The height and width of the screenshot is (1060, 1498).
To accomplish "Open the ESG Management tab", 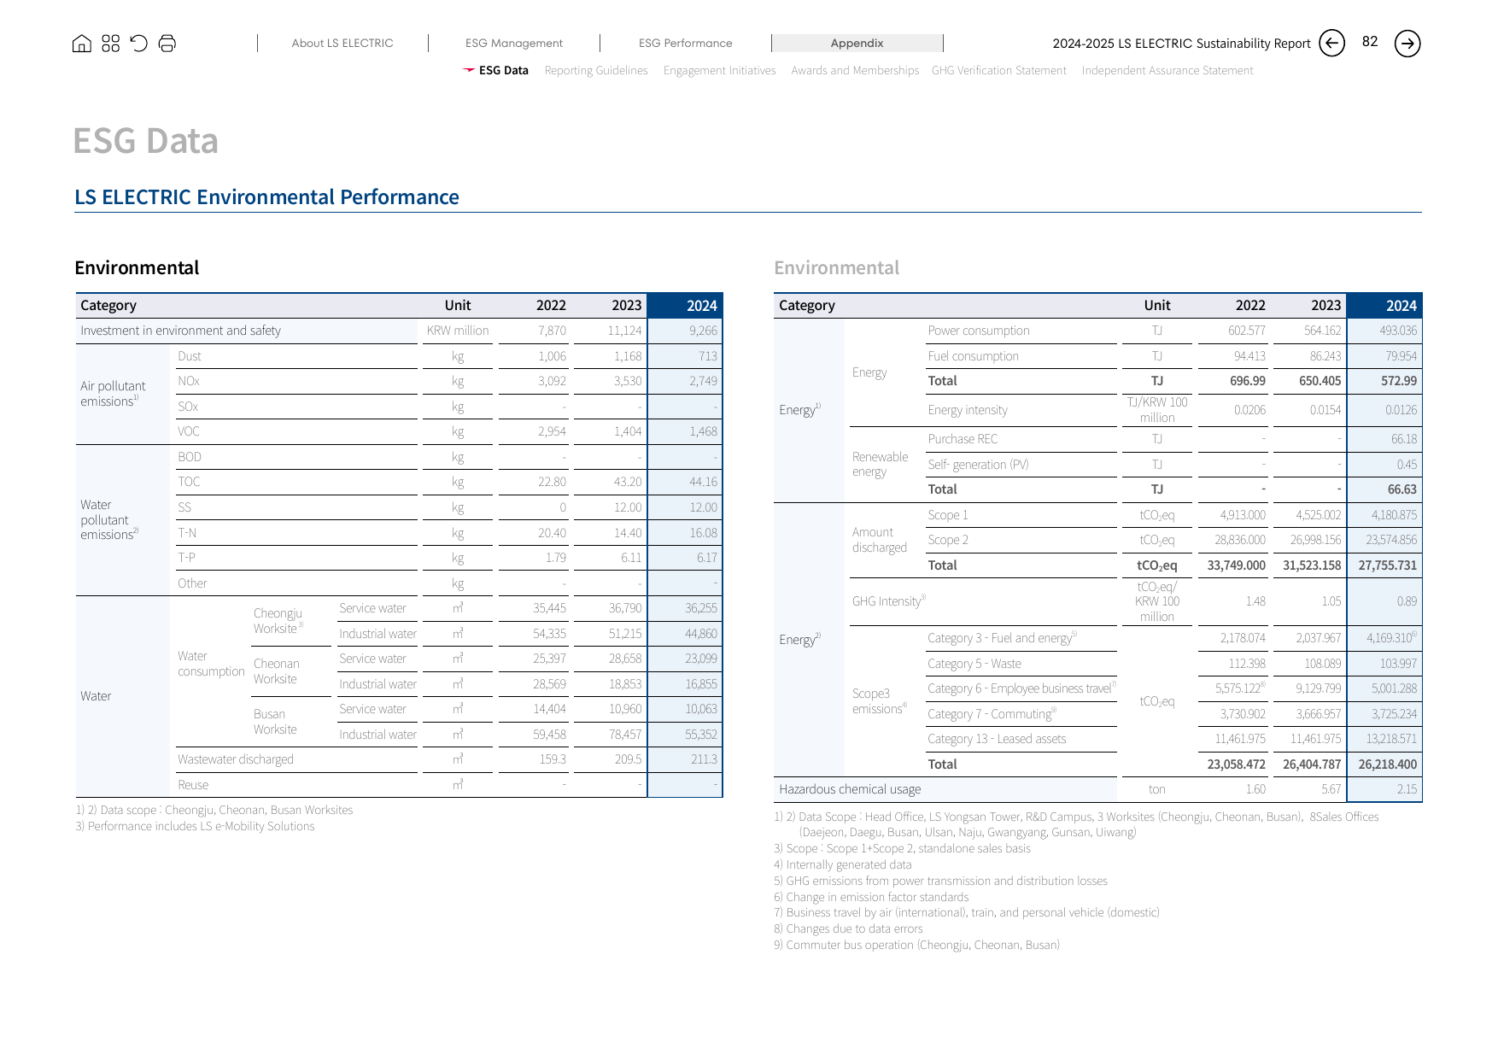I will (x=514, y=43).
